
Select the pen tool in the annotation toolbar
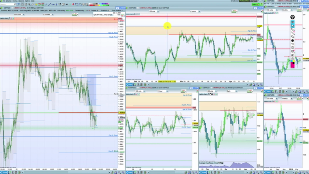(292, 29)
